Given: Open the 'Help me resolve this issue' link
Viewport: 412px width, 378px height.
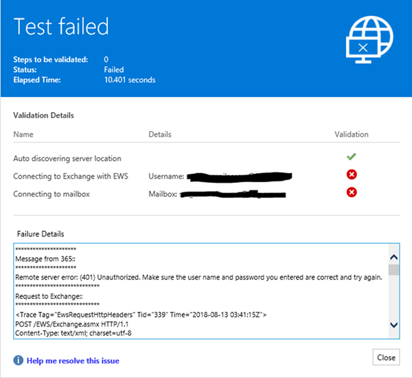Looking at the screenshot, I should (73, 360).
